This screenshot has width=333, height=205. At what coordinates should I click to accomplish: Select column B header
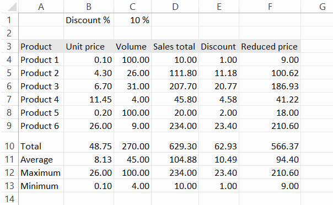coord(89,7)
